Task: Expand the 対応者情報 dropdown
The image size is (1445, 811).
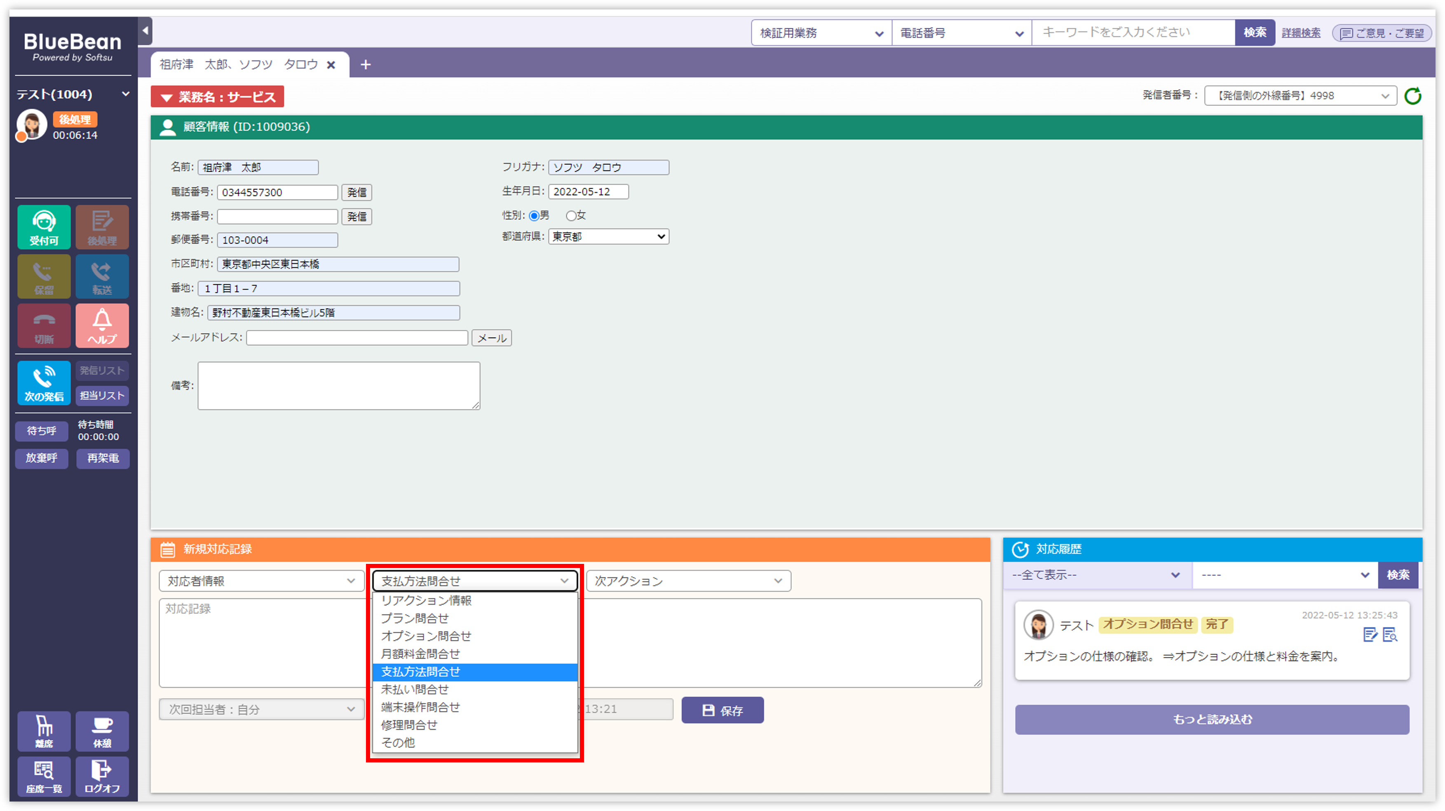Action: pyautogui.click(x=261, y=581)
